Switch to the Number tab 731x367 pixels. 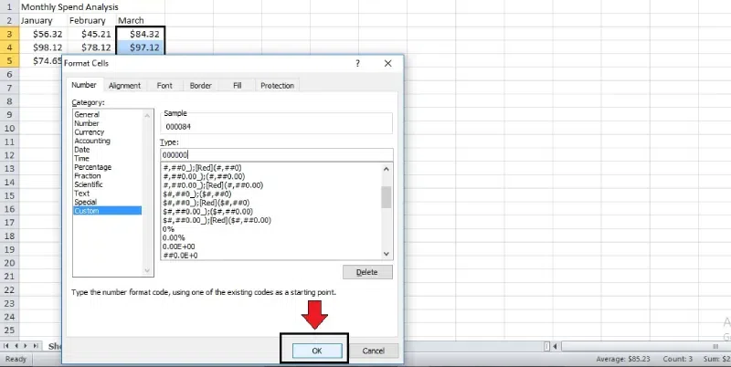[84, 85]
